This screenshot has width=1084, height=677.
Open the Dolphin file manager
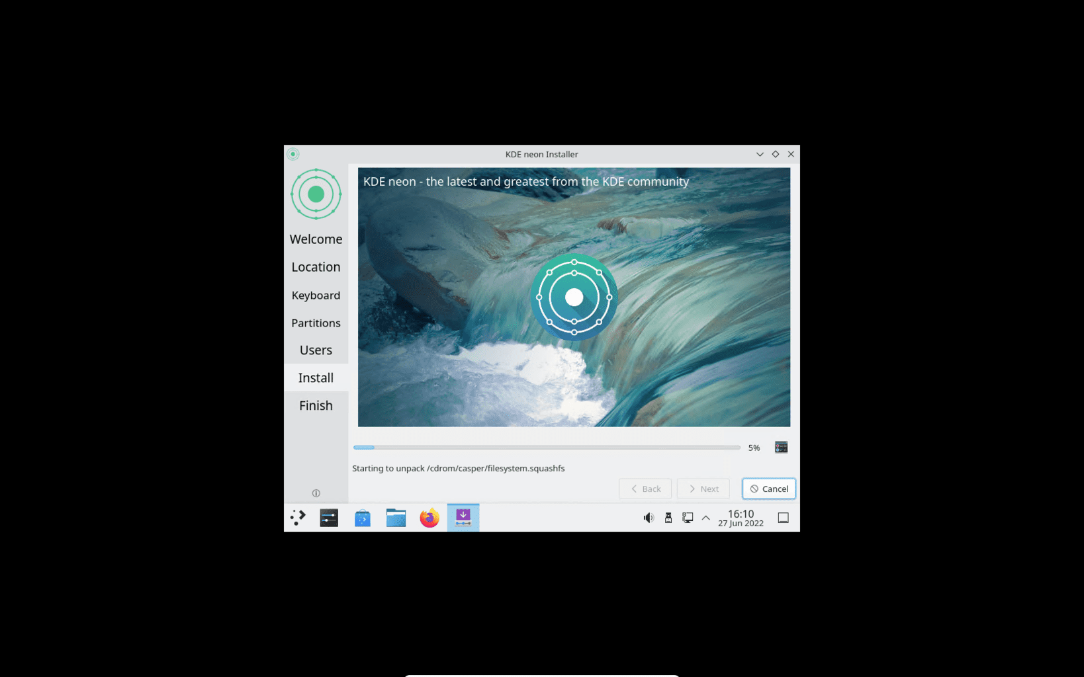pos(396,518)
